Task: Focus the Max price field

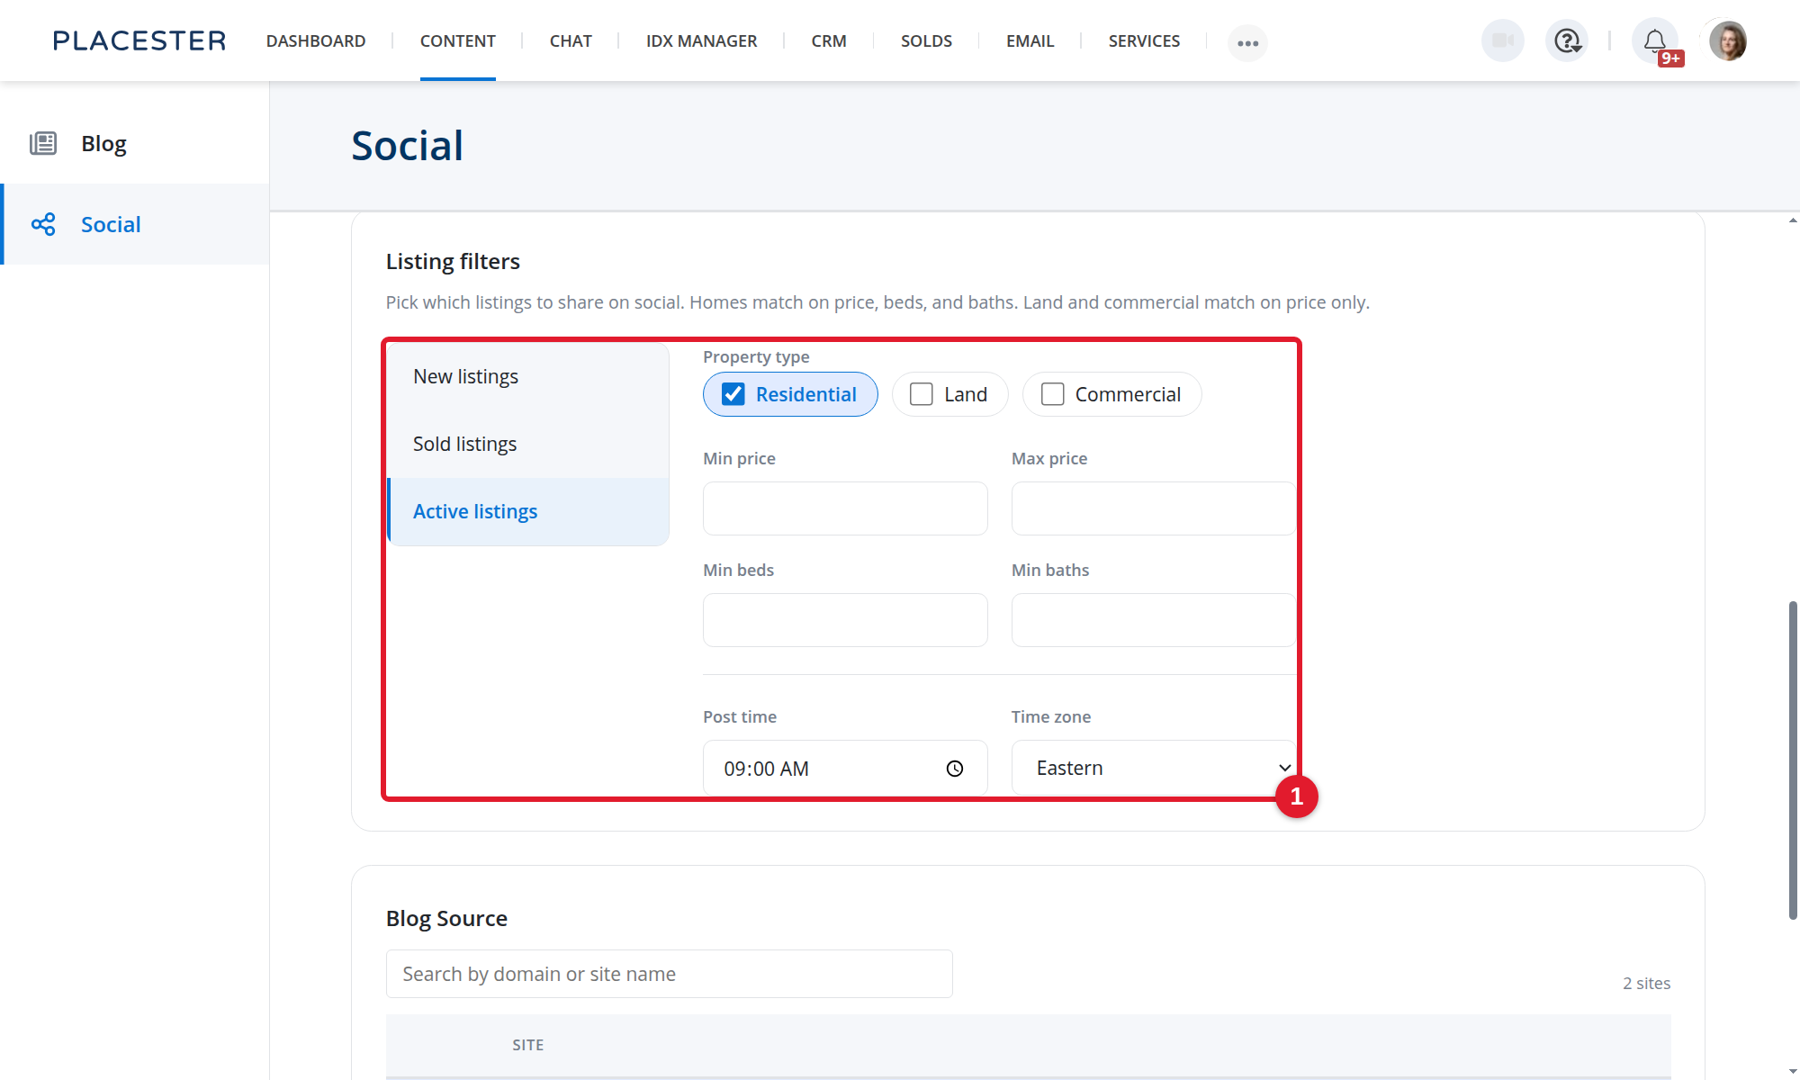Action: (1154, 508)
